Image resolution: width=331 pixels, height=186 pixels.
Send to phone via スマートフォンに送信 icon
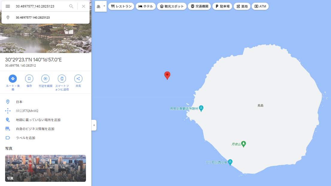click(x=62, y=78)
